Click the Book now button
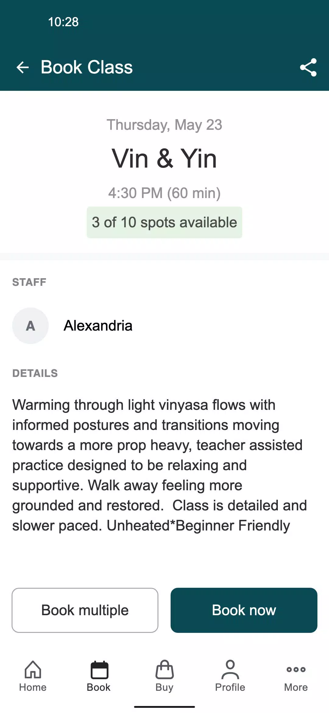Viewport: 329px width, 713px height. click(x=244, y=610)
